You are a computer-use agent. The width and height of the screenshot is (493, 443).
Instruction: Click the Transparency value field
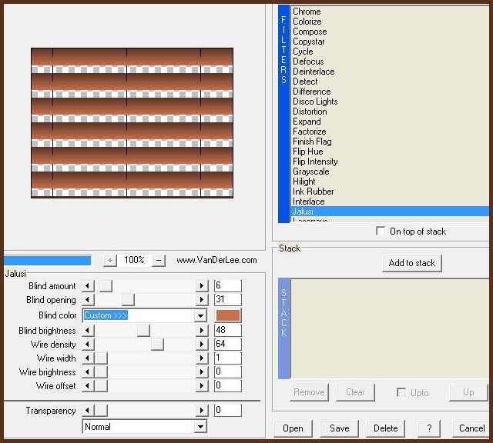(228, 410)
